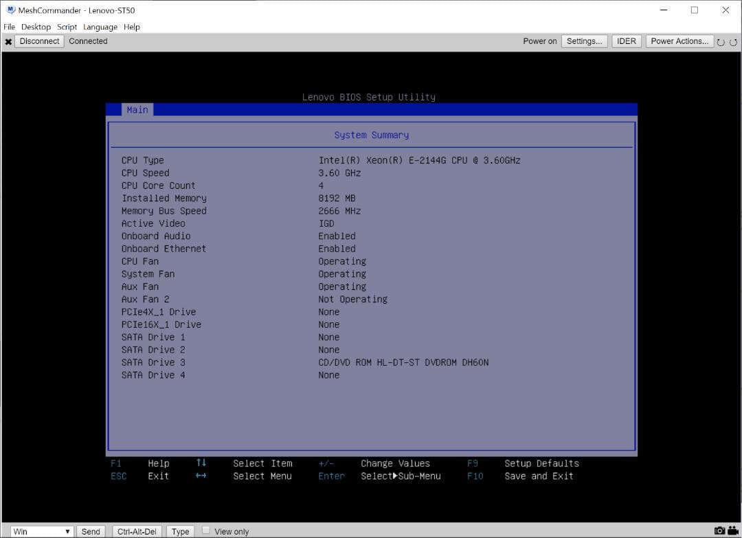Click the X icon beside Disconnect

pos(8,41)
